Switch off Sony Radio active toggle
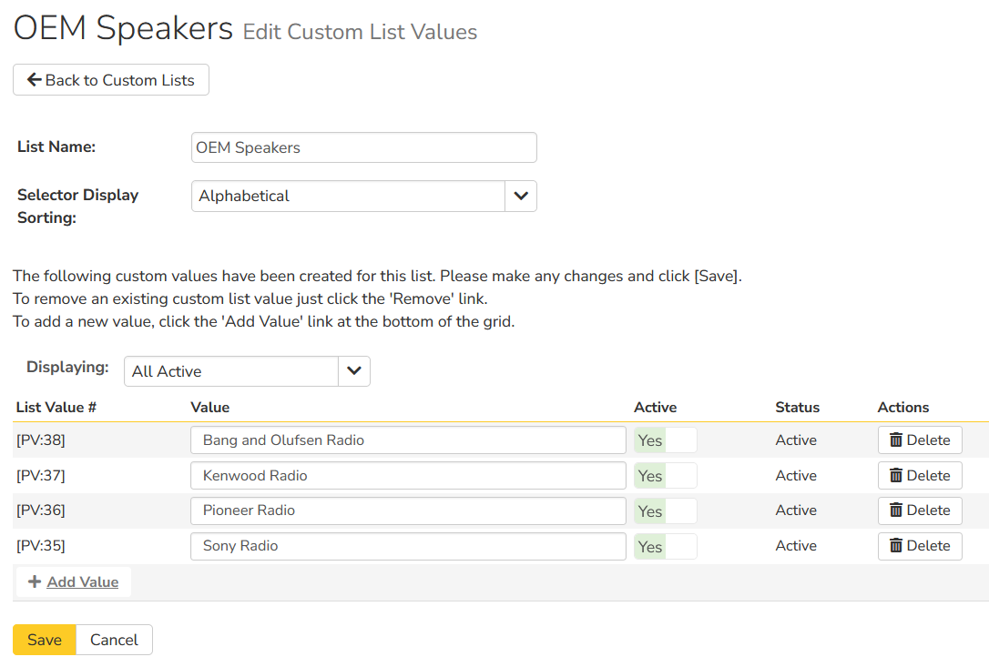 (666, 547)
